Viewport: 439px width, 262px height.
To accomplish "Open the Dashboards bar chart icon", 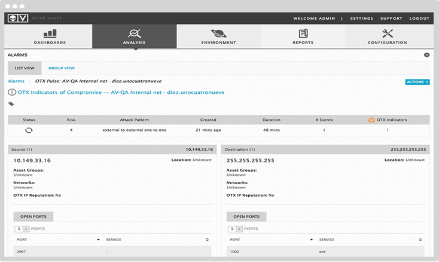I will 50,33.
